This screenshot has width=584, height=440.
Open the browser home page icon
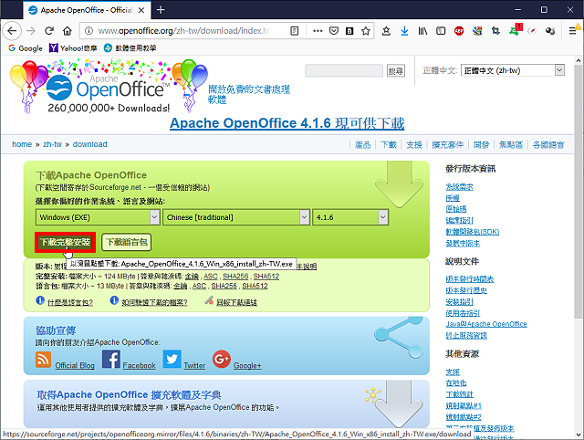coord(68,31)
